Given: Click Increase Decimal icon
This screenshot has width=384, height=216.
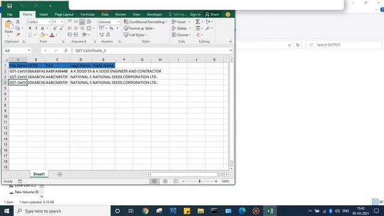Looking at the screenshot, I should tap(101, 35).
